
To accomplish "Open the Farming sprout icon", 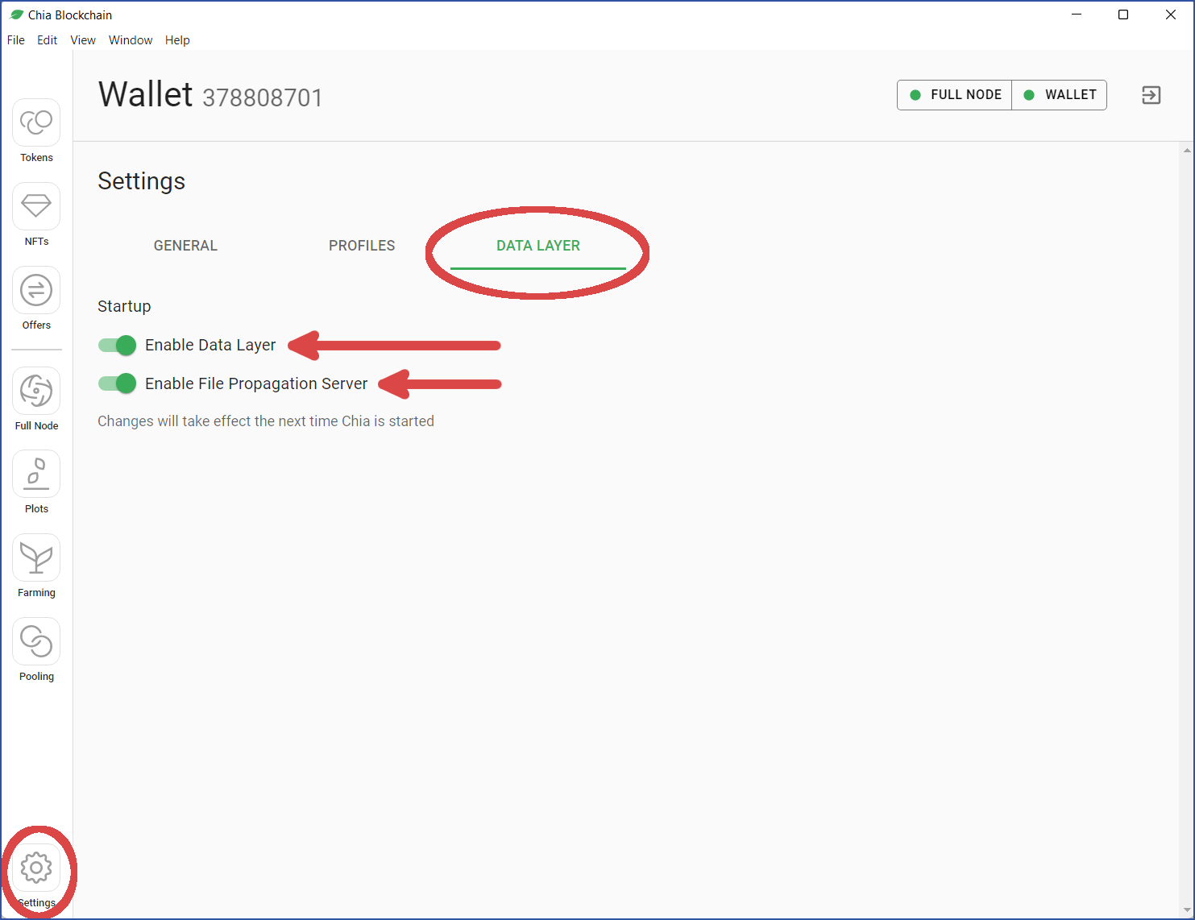I will tap(36, 557).
